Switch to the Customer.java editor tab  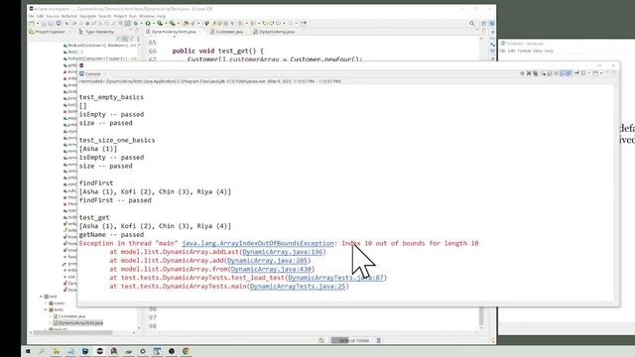pyautogui.click(x=227, y=32)
